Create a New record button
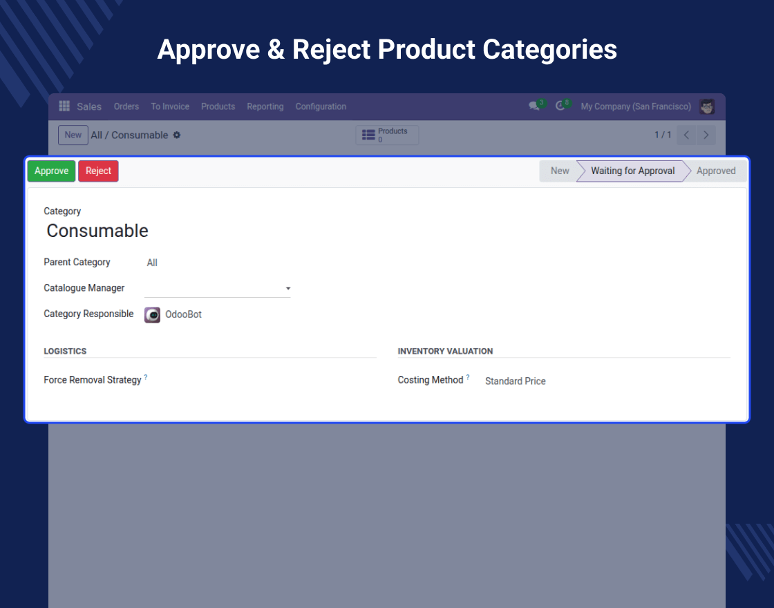 click(x=73, y=135)
